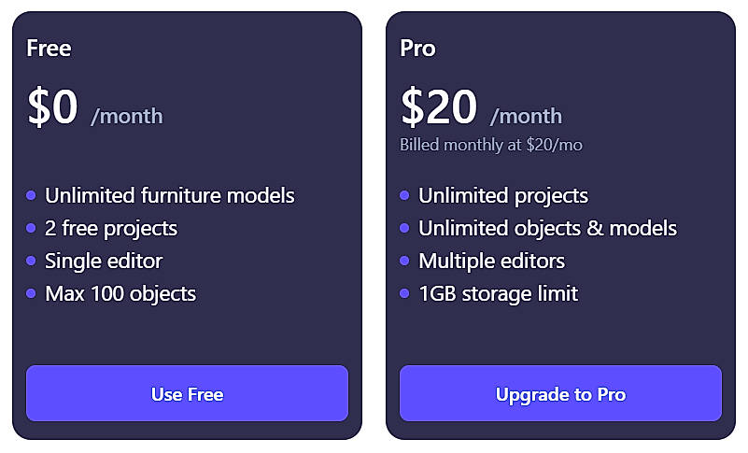748x453 pixels.
Task: Click the $20 price text
Action: (x=439, y=107)
